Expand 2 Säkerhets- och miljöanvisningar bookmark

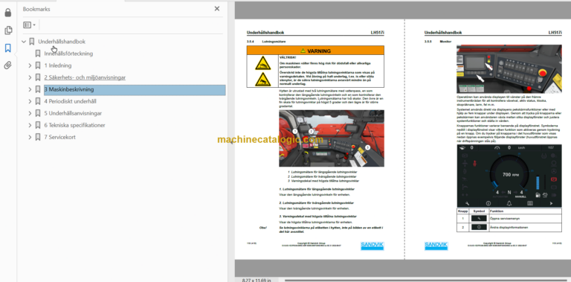tap(30, 77)
